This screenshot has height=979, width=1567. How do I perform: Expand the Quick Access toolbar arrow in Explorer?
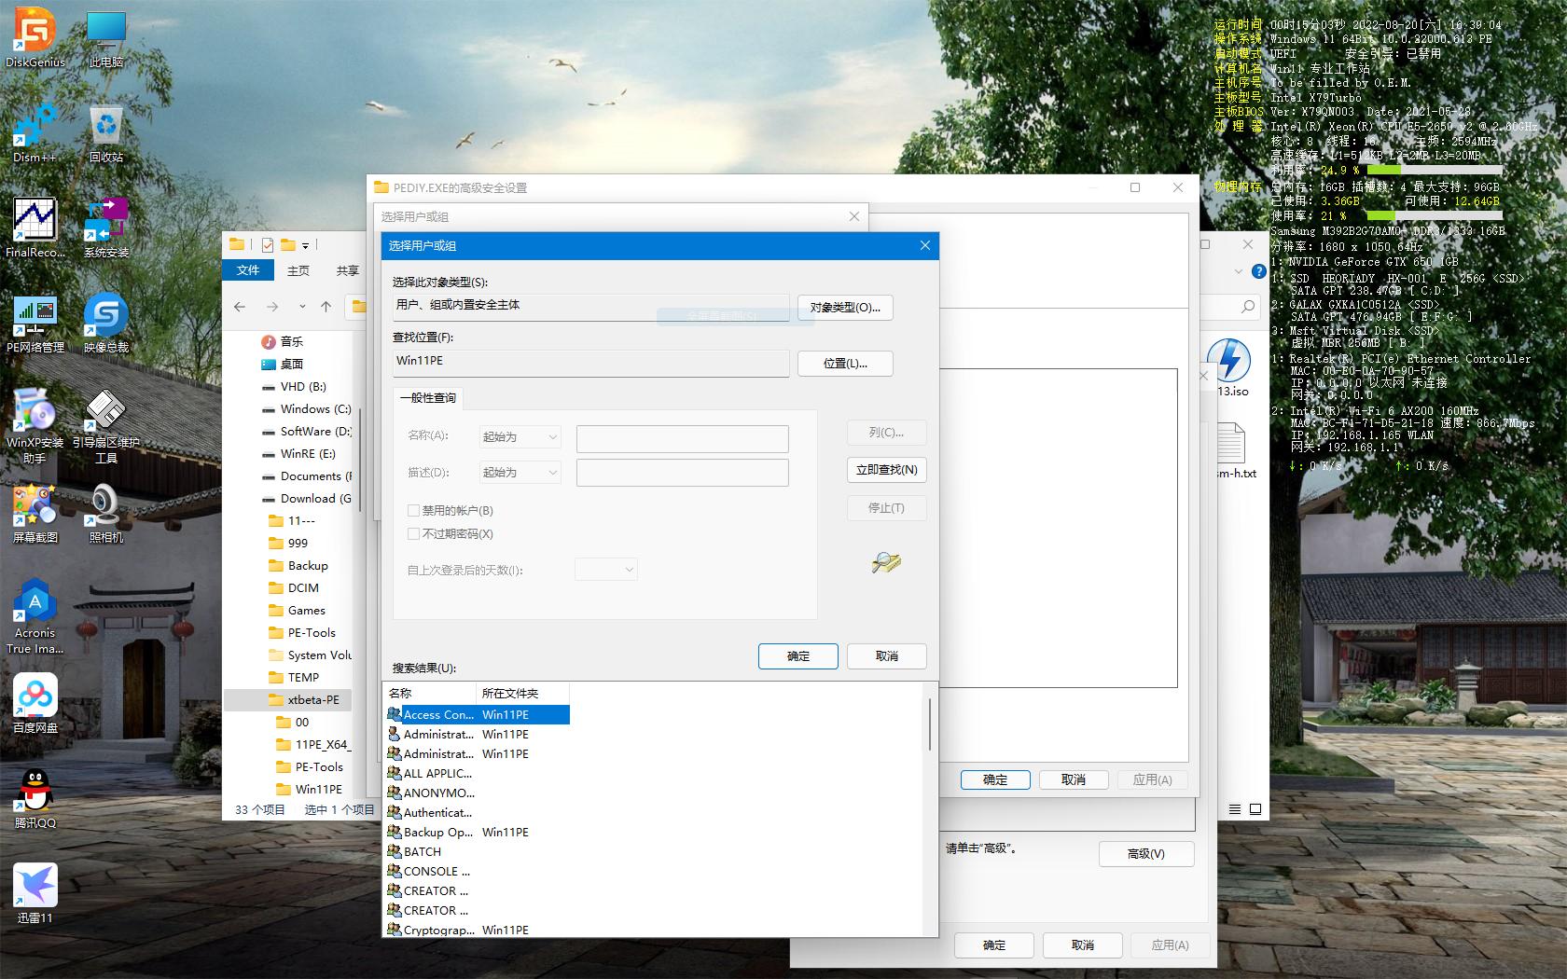[305, 245]
